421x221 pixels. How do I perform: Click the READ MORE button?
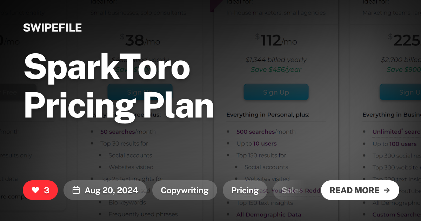click(x=360, y=190)
